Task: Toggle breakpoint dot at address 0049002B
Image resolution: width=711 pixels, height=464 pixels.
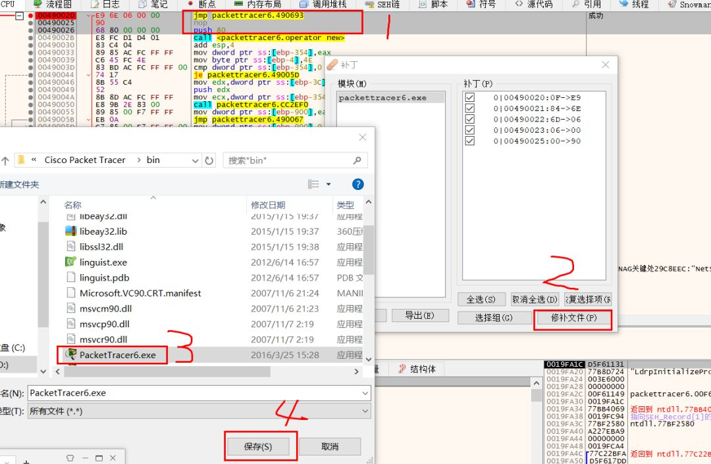Action: click(x=30, y=37)
